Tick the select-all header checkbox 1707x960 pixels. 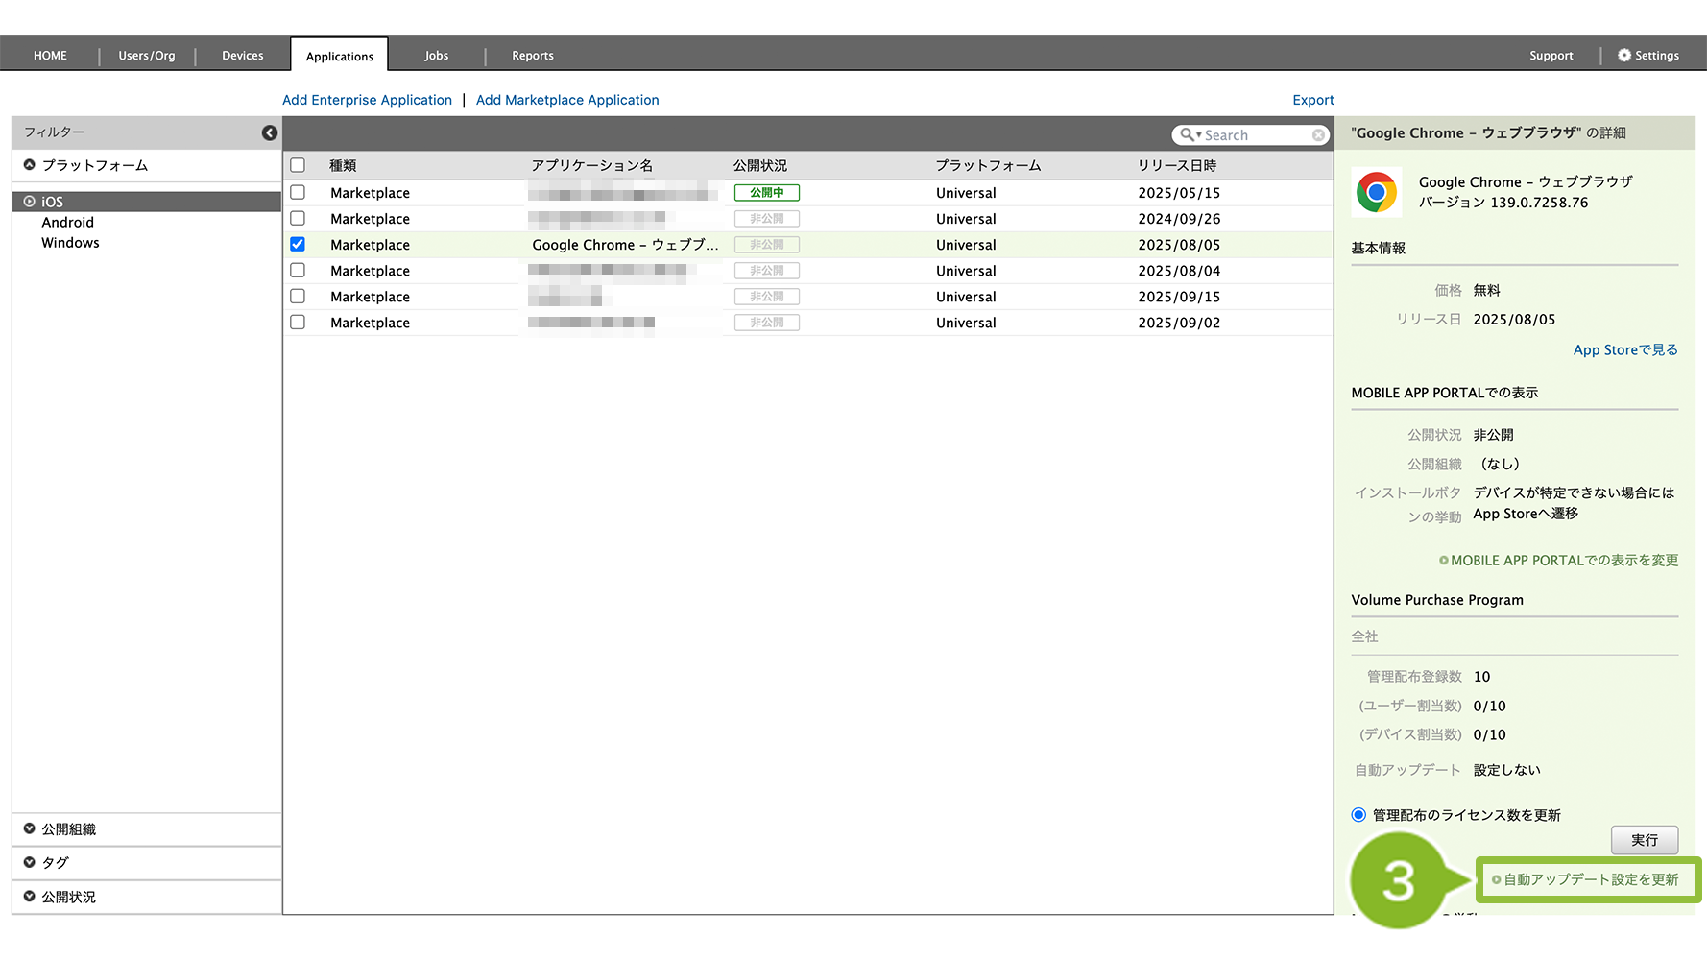[x=298, y=165]
